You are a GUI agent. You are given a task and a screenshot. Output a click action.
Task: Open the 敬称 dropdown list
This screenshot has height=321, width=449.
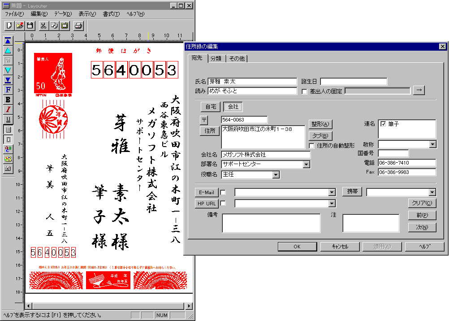[x=432, y=144]
